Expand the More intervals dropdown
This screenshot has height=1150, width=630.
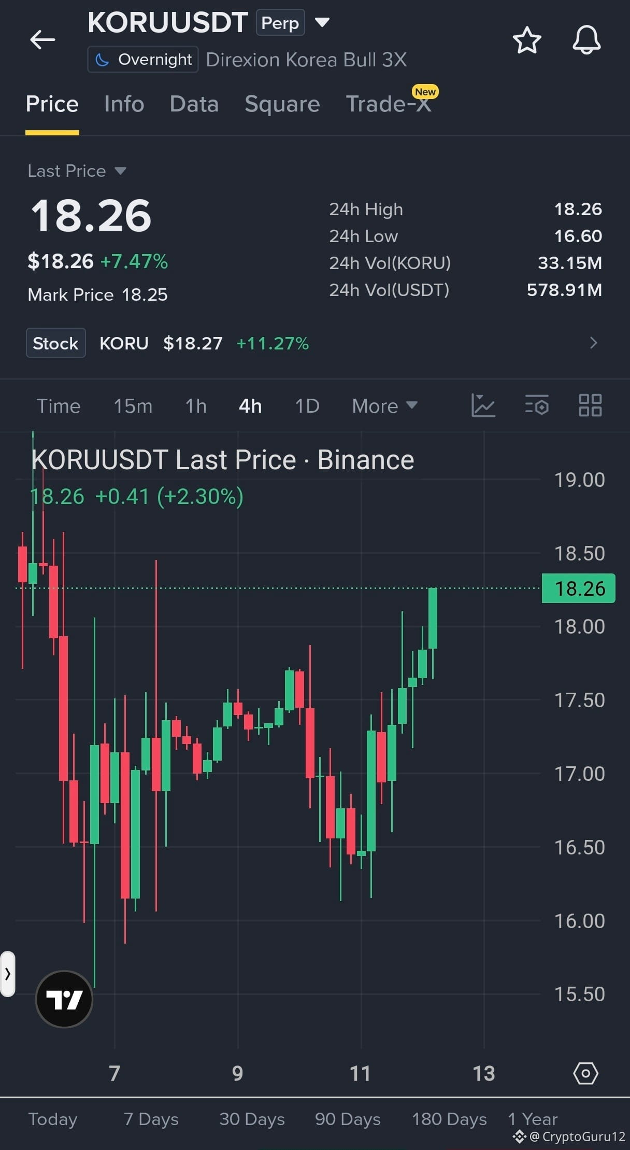click(384, 406)
